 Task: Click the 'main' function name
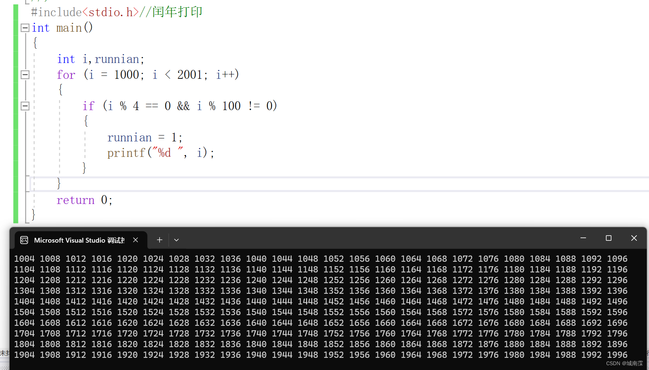click(x=69, y=28)
